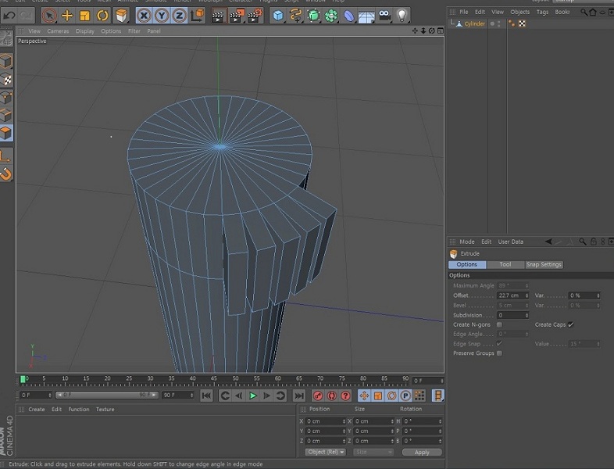Activate the Scale tool
Screen dimensions: 614x469
point(84,16)
